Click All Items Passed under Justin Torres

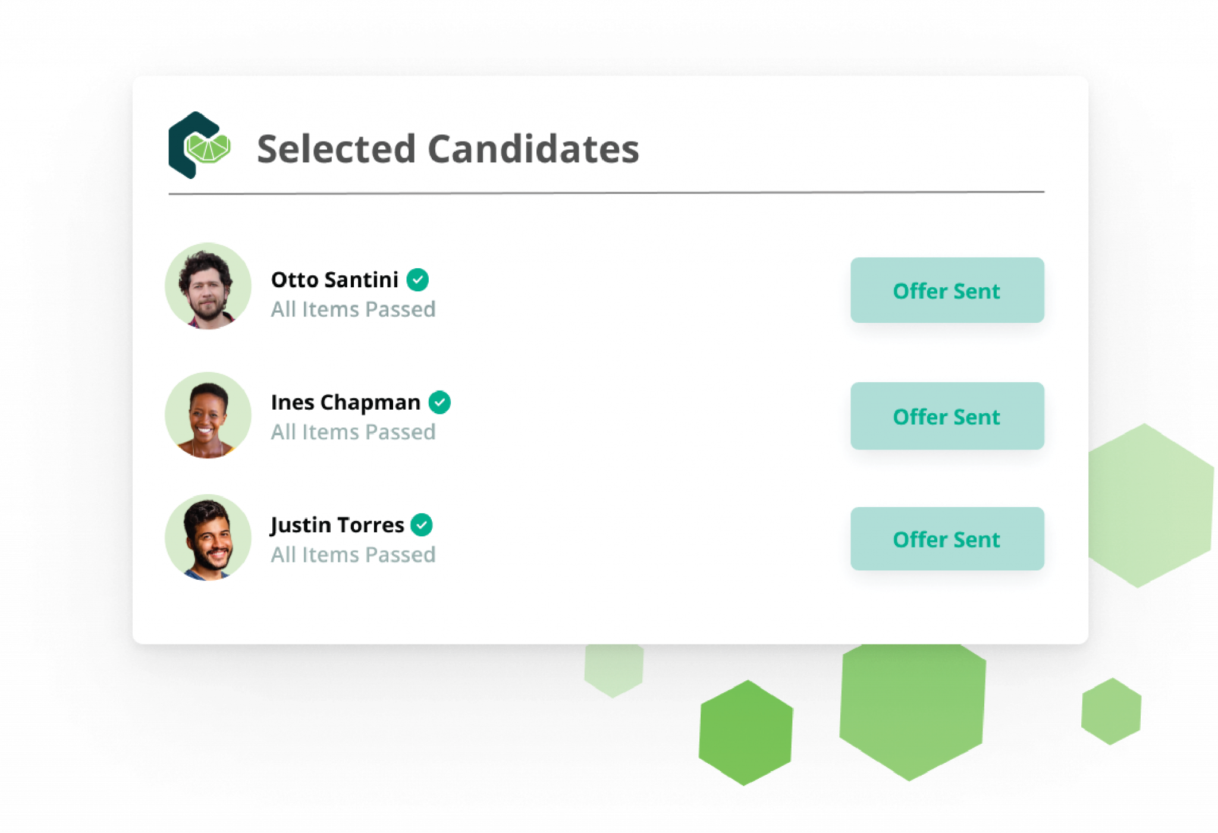353,555
